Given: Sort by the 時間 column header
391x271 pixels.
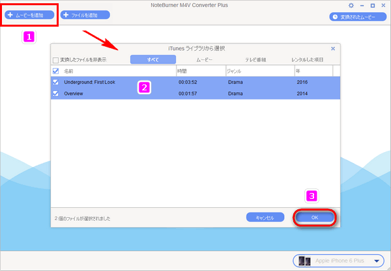Looking at the screenshot, I should point(201,71).
